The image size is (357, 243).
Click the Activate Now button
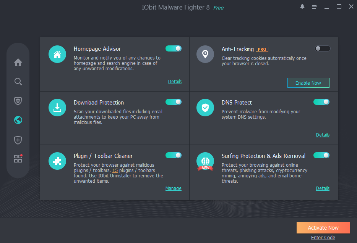(x=323, y=228)
